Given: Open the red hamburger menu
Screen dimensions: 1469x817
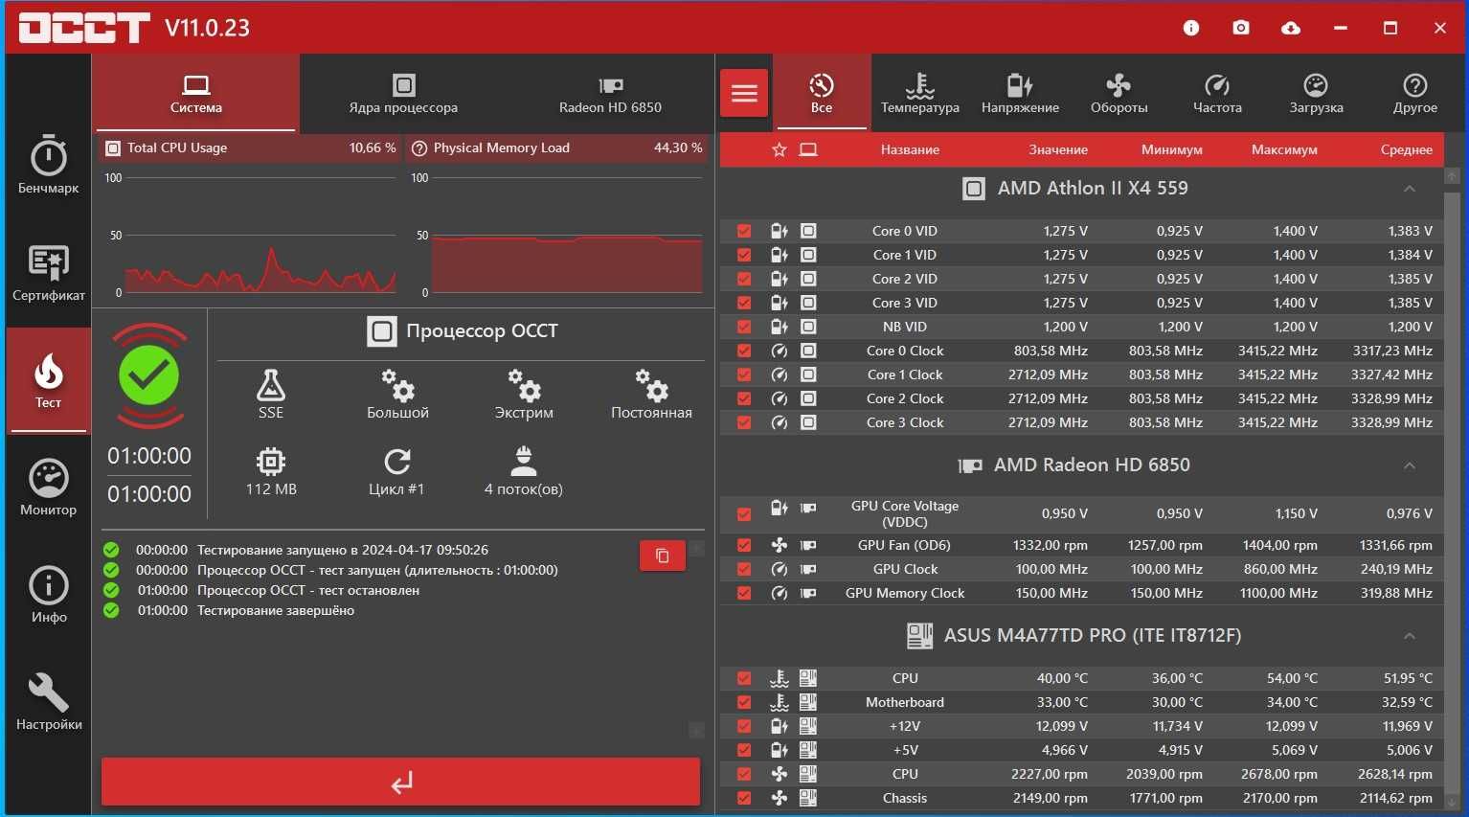Looking at the screenshot, I should 744,93.
